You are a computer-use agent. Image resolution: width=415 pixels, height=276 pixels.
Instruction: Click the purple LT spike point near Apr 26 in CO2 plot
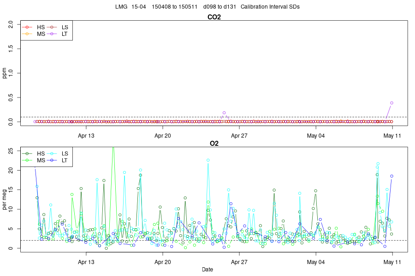click(x=224, y=113)
